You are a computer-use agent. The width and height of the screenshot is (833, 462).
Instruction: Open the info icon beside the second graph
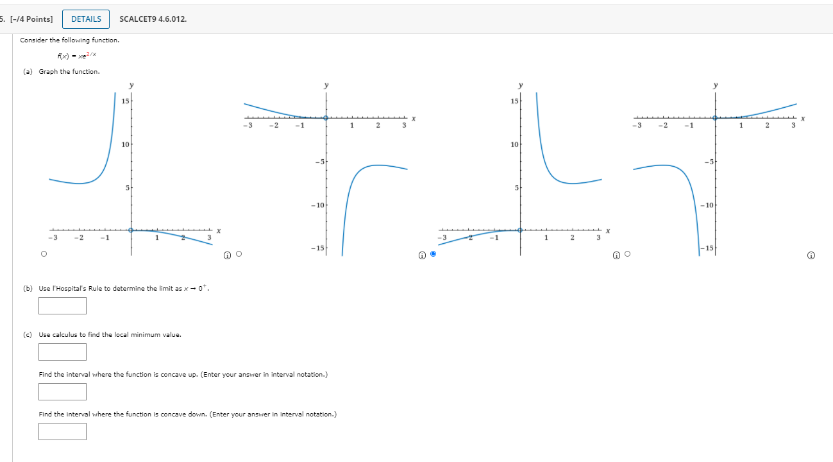coord(421,254)
